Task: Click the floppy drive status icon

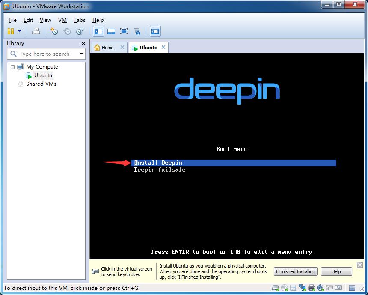Action: pos(293,288)
